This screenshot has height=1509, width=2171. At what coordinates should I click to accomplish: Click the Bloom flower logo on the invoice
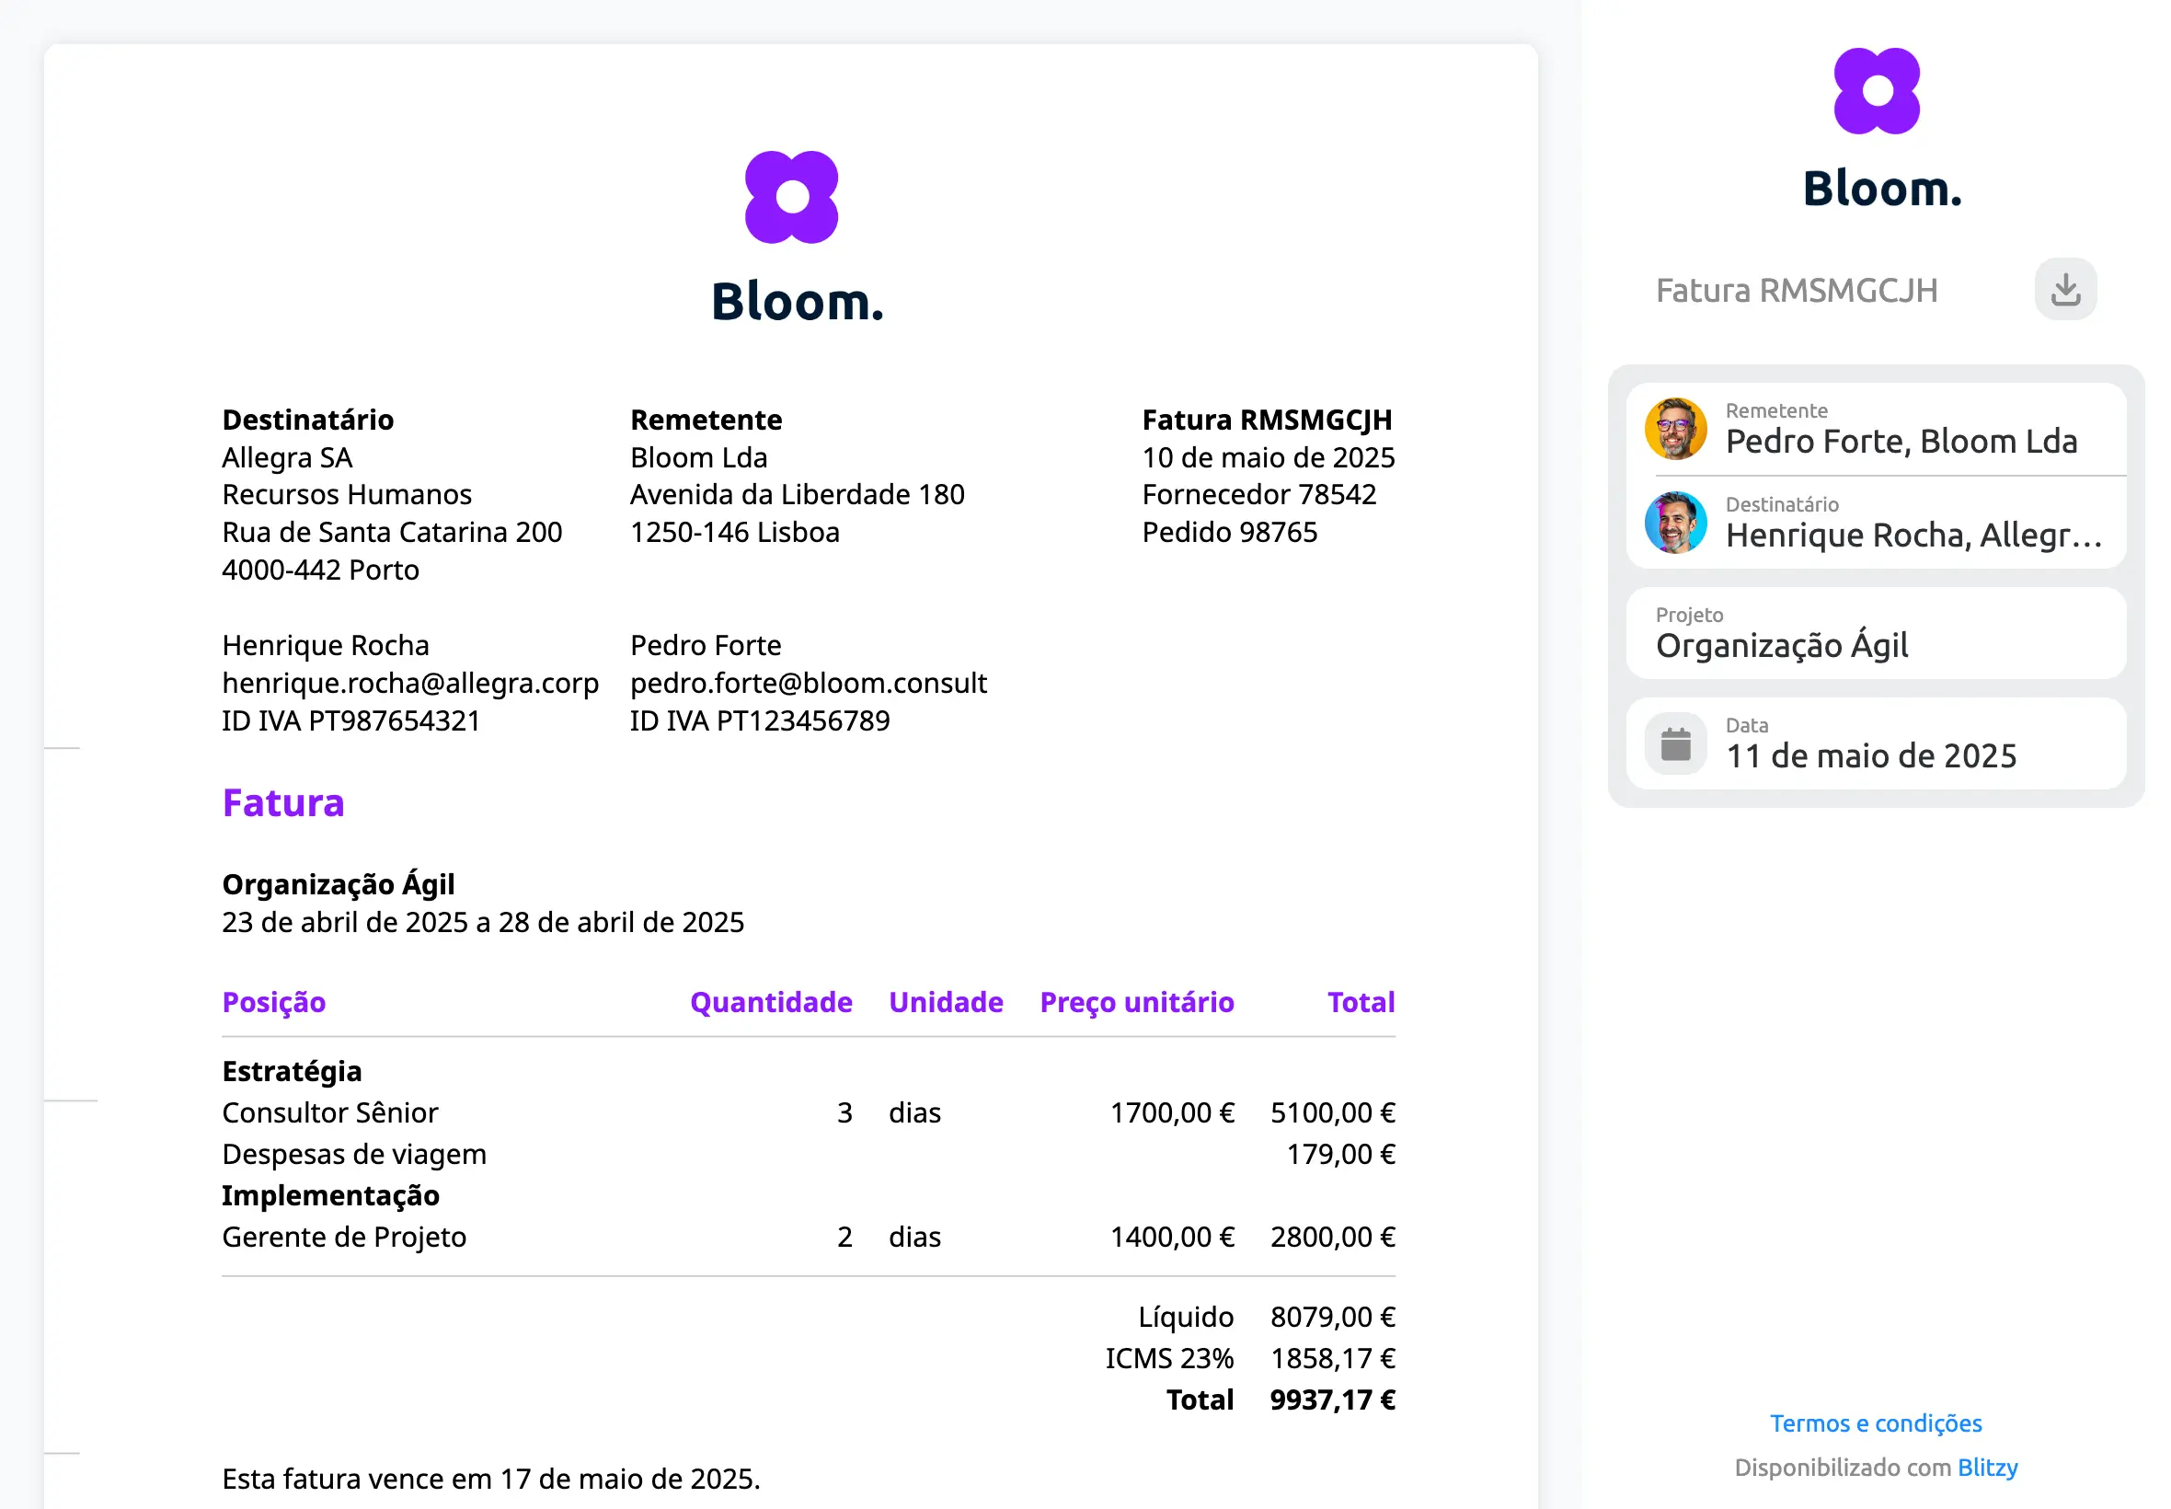click(x=790, y=197)
